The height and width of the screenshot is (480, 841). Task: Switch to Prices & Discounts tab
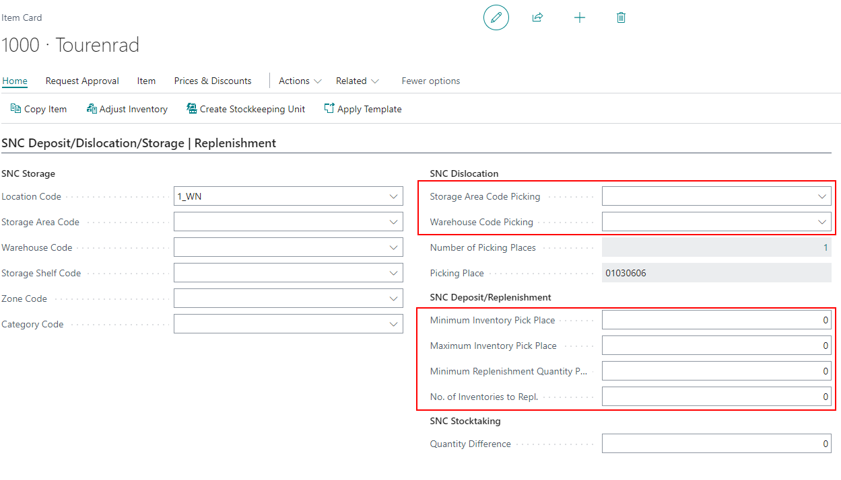click(213, 81)
